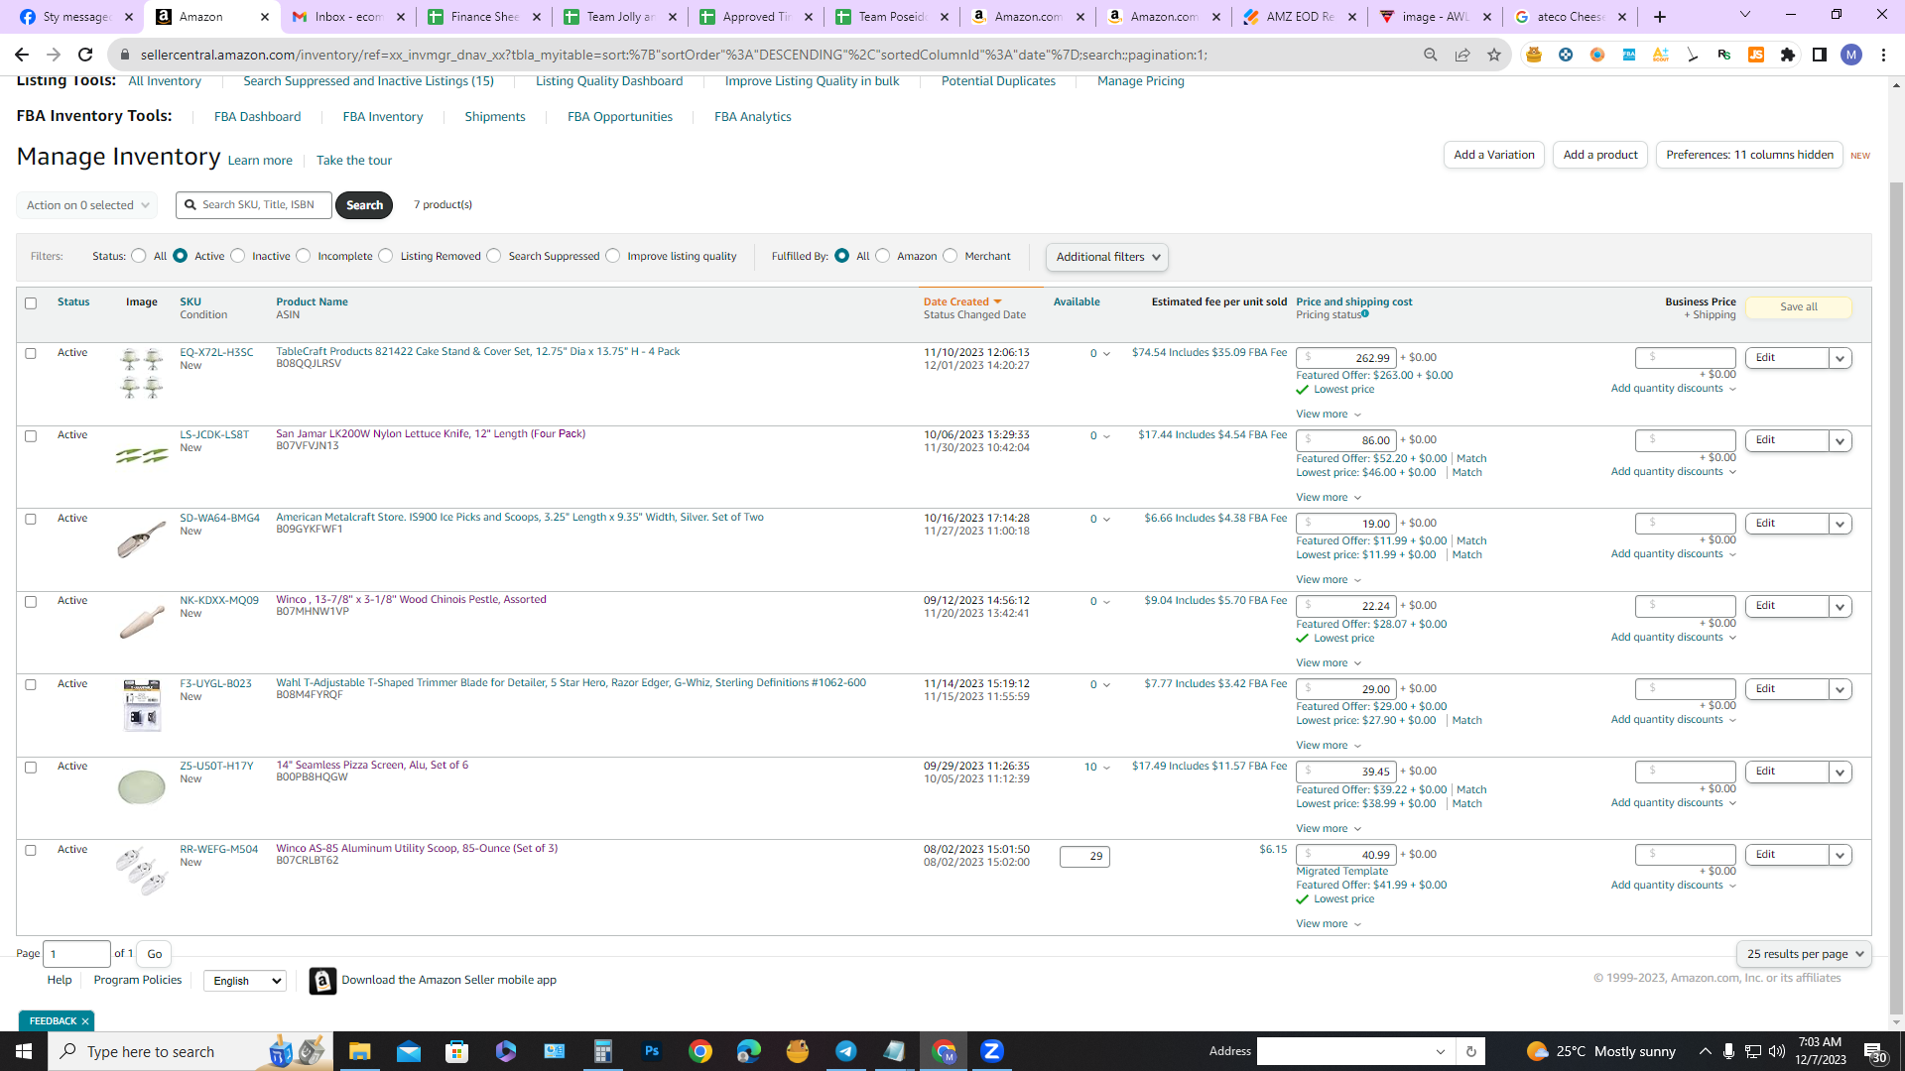
Task: Expand View more for San Jamar Lettuce Knife
Action: pos(1329,498)
